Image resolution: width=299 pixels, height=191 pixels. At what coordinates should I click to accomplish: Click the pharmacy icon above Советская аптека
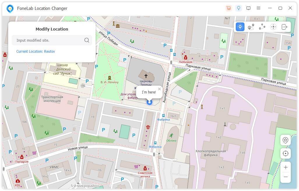pos(145,168)
